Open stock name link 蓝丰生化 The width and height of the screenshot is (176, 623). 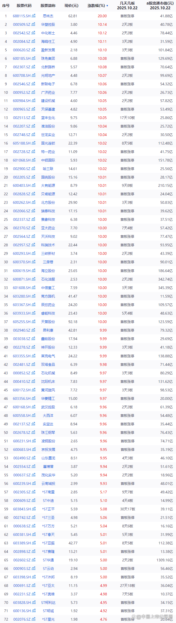(x=48, y=118)
